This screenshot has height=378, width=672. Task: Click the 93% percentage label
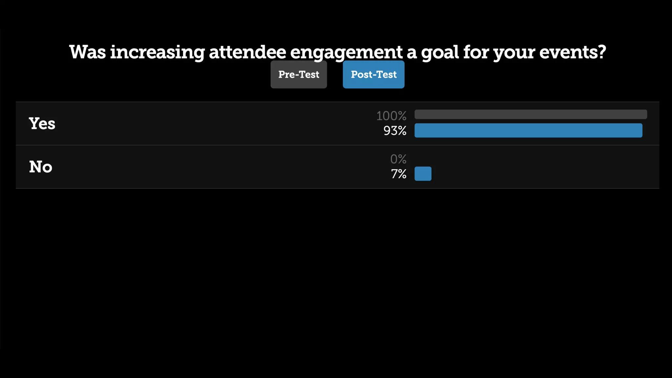click(x=395, y=131)
